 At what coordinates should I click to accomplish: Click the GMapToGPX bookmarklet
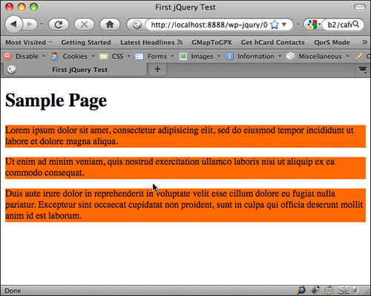coord(211,42)
